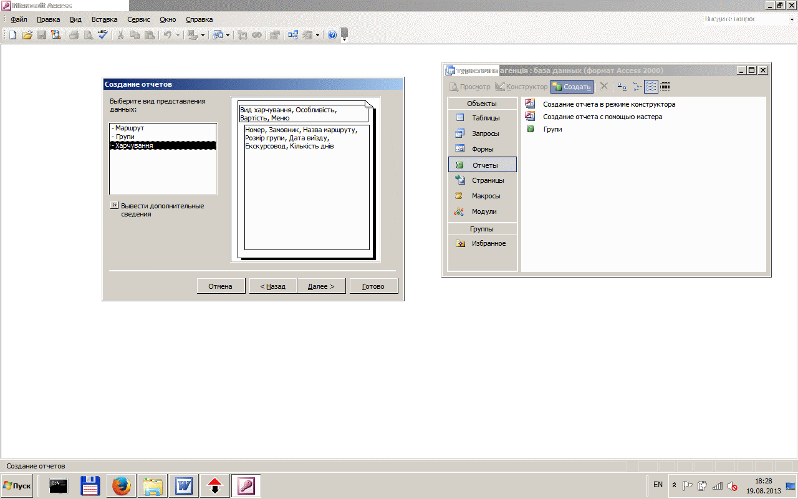This screenshot has height=499, width=798.
Task: Click the Далее > button
Action: 321,286
